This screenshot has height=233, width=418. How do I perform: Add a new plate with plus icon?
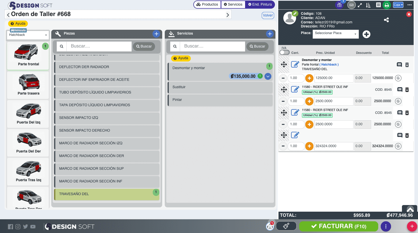point(366,34)
